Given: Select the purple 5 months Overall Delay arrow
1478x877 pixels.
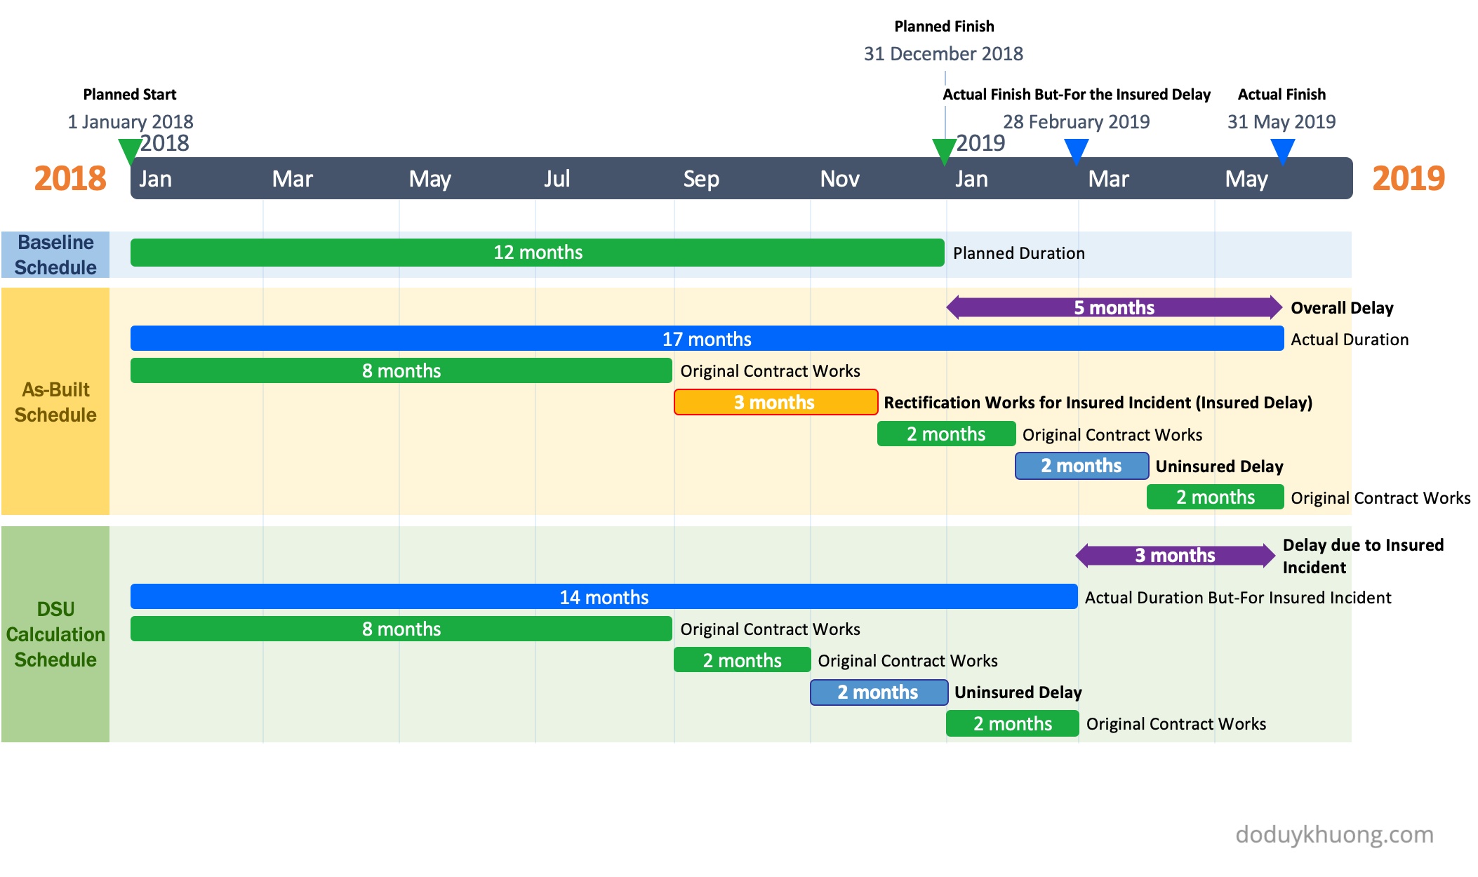Looking at the screenshot, I should tap(1114, 307).
